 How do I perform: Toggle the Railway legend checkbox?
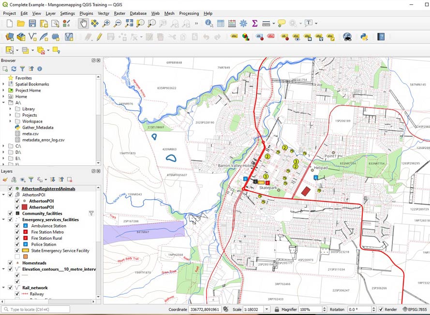point(17,294)
